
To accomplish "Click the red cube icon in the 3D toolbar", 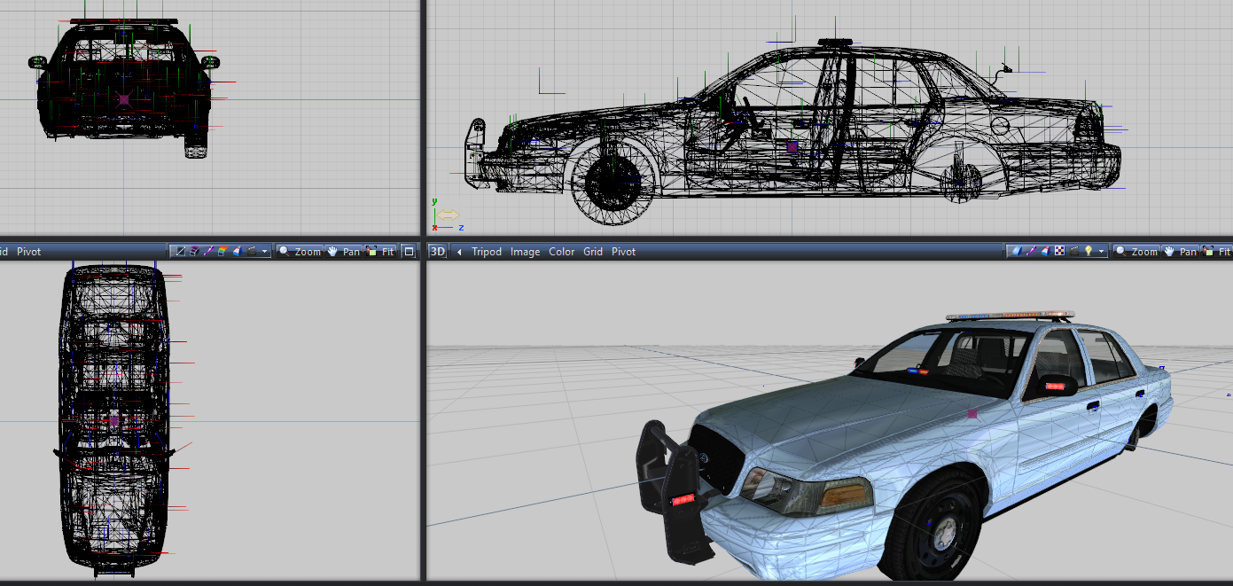I will [x=1044, y=252].
